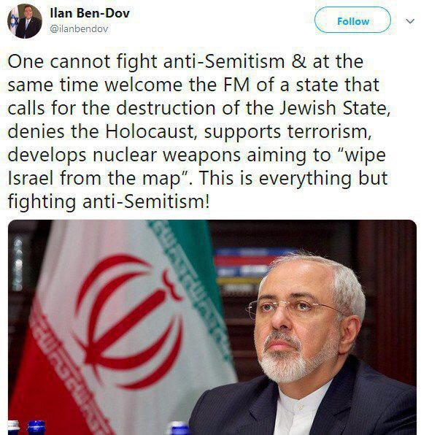421x435 pixels.
Task: Click the quoted phrase "wipe Israel from the map"
Action: coord(196,166)
